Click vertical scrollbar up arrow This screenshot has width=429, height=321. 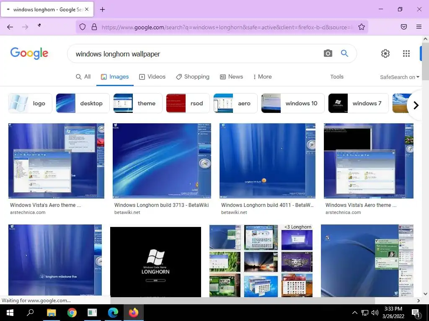[425, 39]
